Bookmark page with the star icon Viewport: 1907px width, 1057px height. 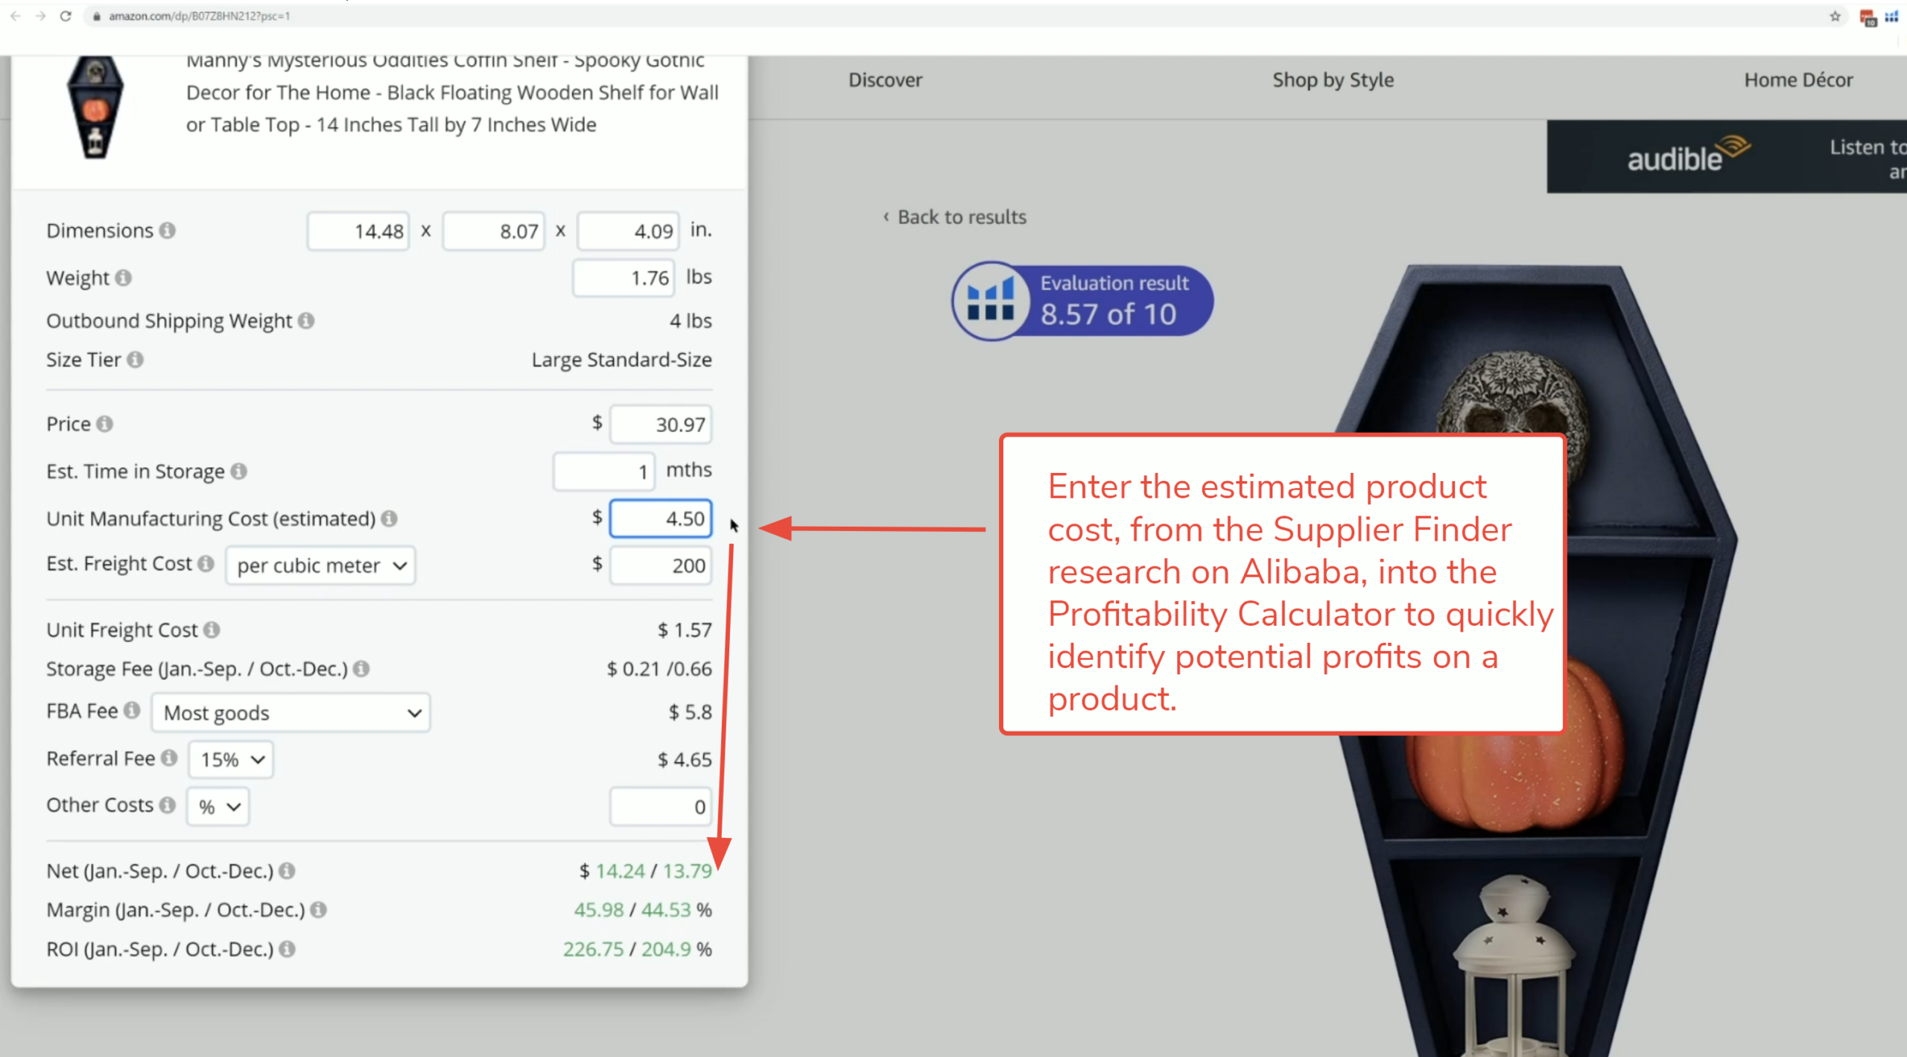click(1835, 16)
